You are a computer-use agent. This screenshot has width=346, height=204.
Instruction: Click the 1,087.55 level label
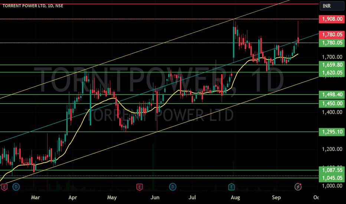332,170
